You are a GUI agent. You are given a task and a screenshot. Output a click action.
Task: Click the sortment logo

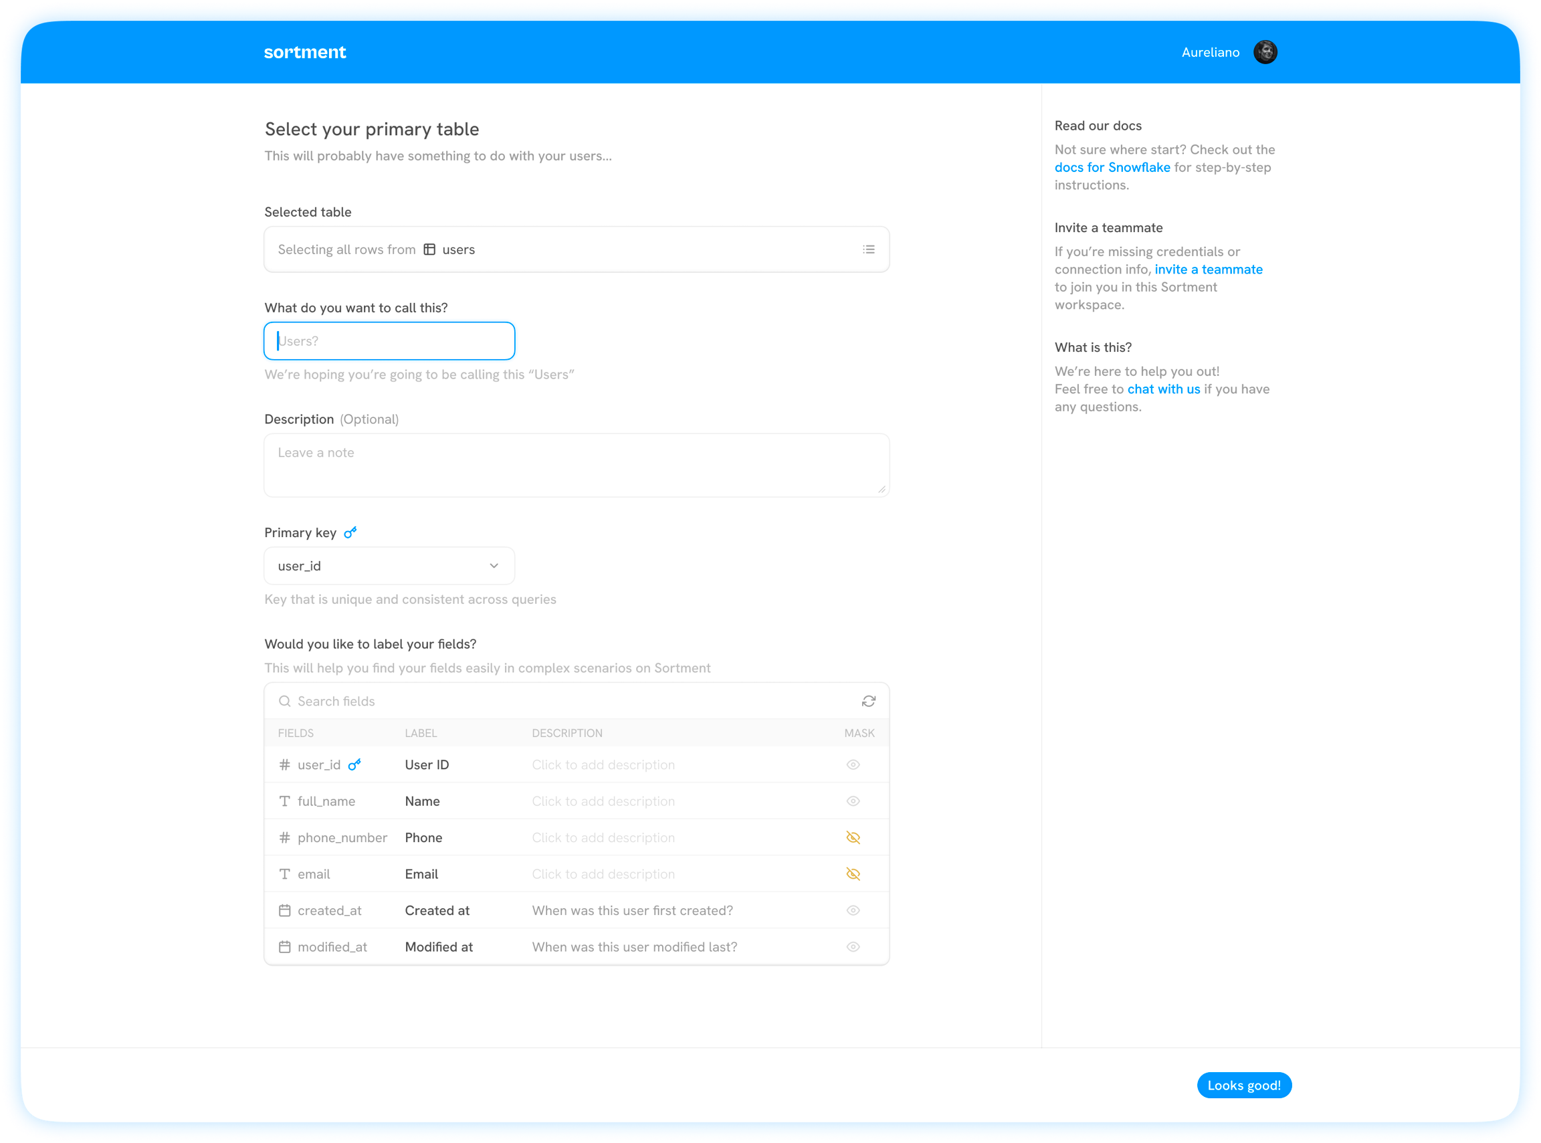point(304,52)
